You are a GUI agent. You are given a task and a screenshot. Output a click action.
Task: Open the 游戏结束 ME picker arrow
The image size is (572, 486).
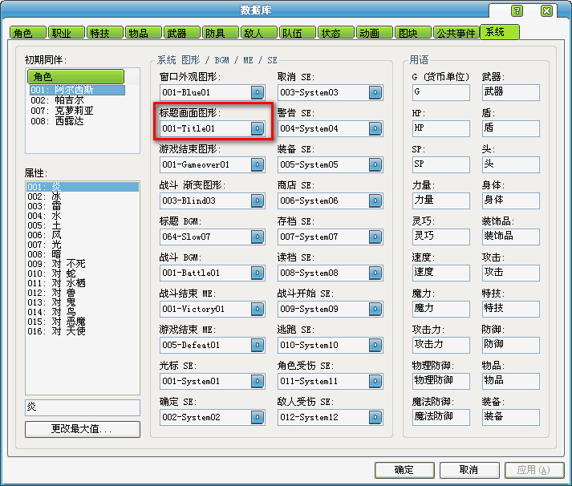click(x=258, y=345)
